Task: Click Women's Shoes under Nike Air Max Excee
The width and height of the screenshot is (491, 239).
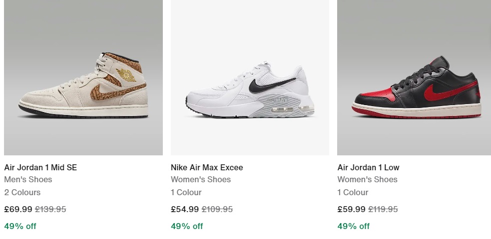Action: point(201,179)
